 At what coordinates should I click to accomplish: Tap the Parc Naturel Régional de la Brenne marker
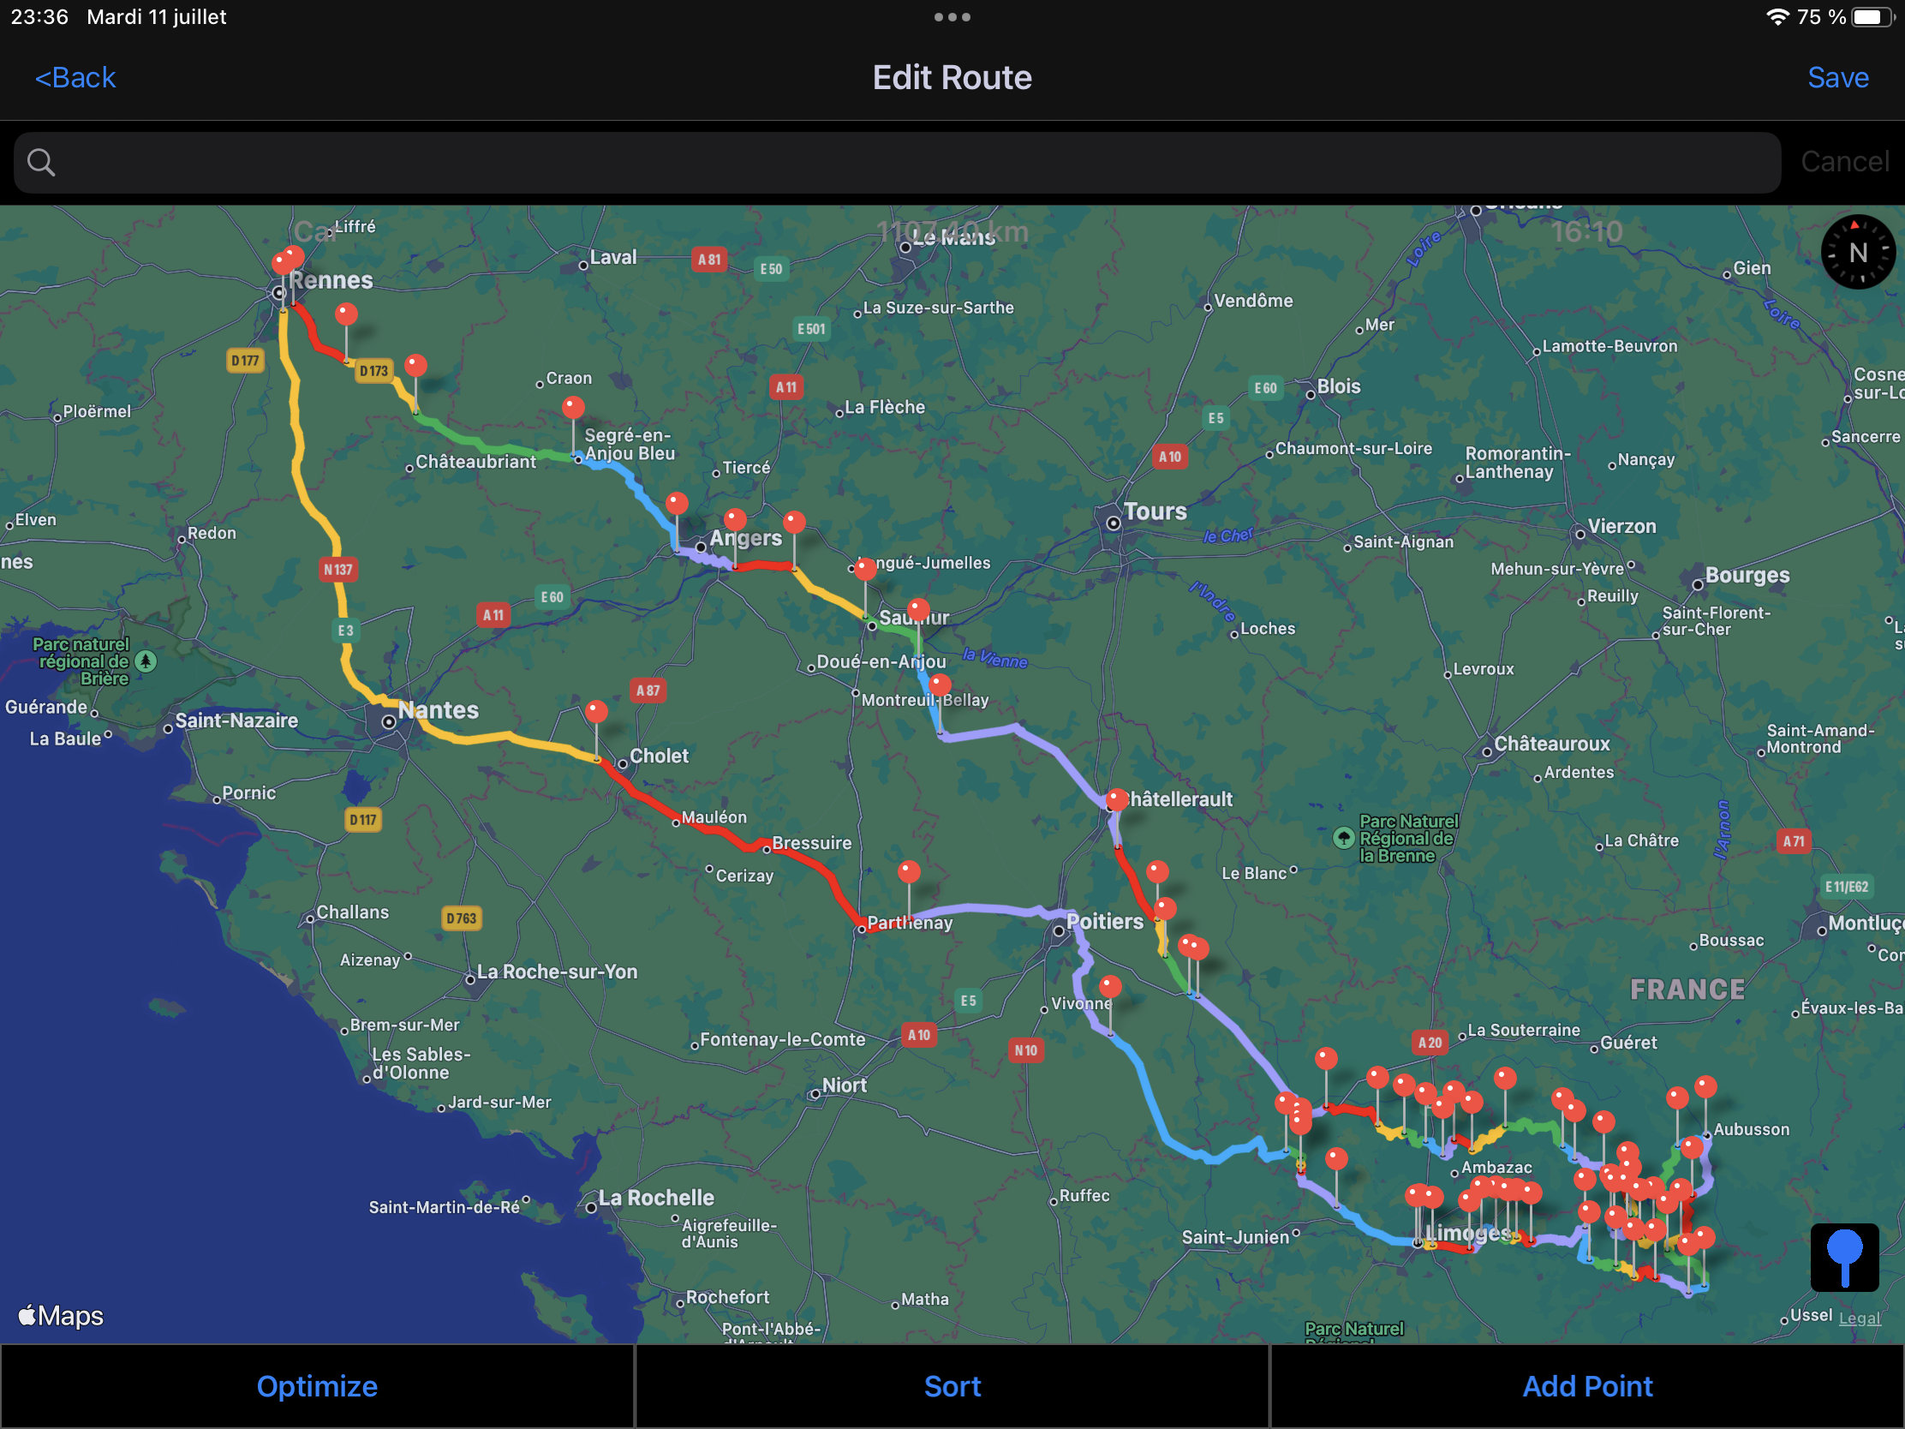1343,837
